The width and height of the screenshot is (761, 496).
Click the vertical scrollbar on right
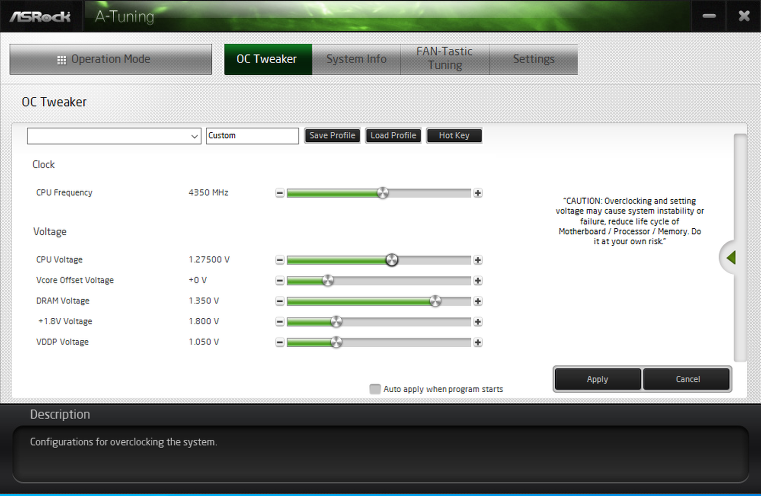pyautogui.click(x=740, y=248)
